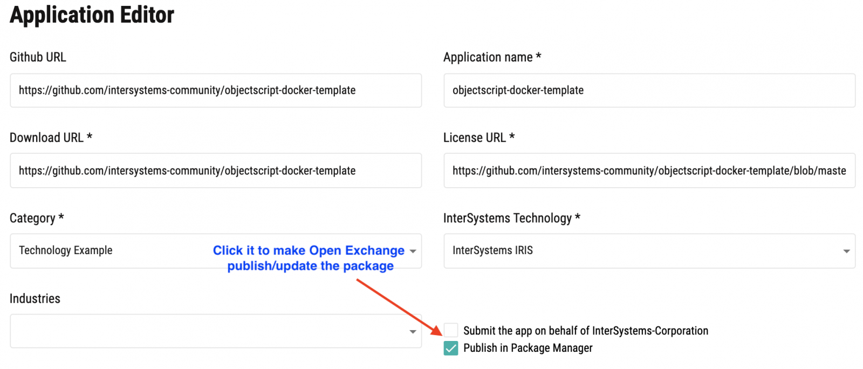
Task: Open the Category dropdown
Action: [216, 251]
